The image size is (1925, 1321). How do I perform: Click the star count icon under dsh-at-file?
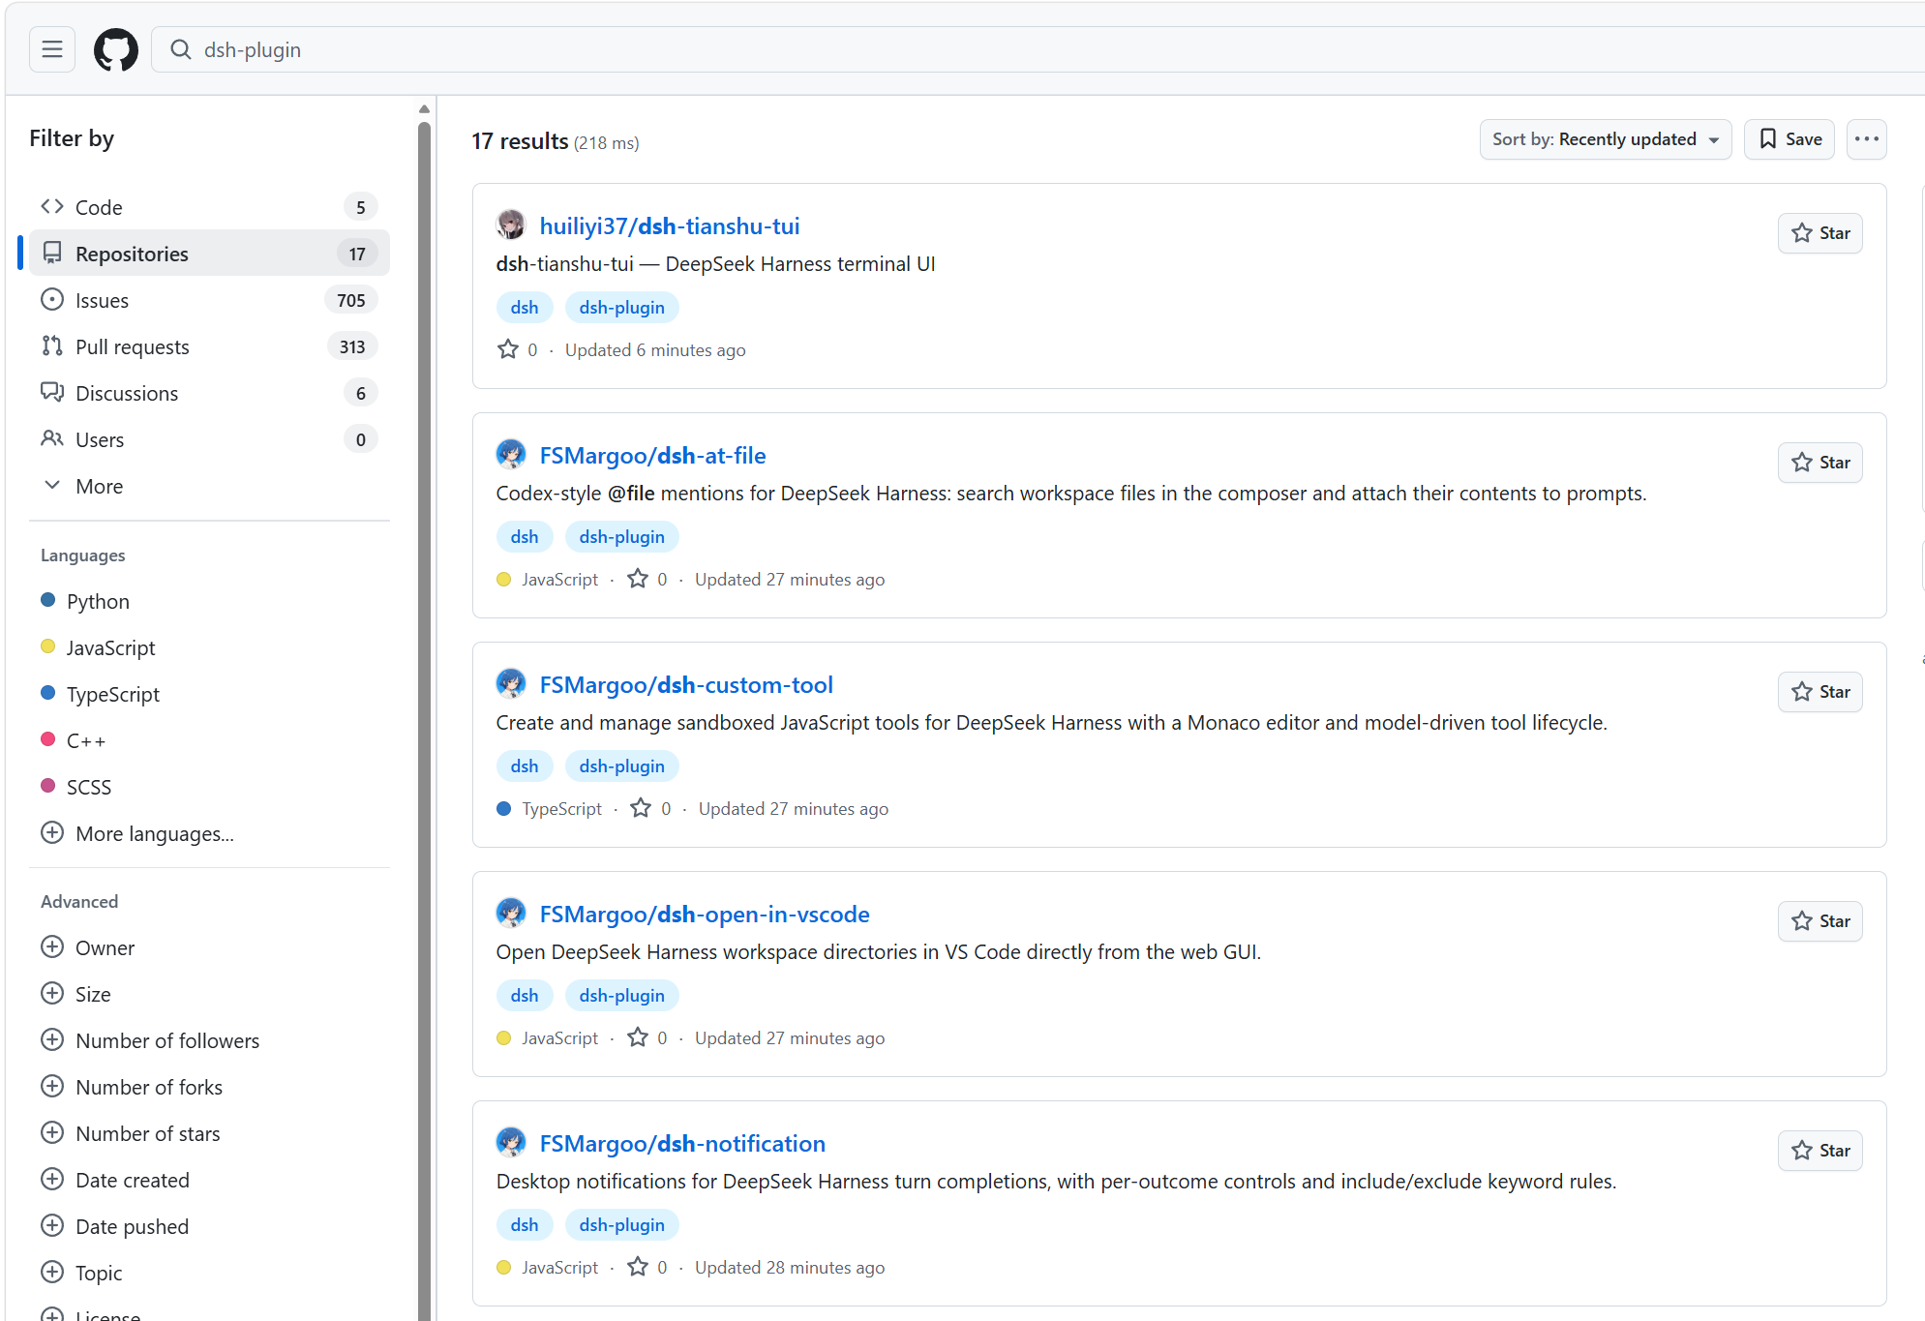pyautogui.click(x=638, y=579)
